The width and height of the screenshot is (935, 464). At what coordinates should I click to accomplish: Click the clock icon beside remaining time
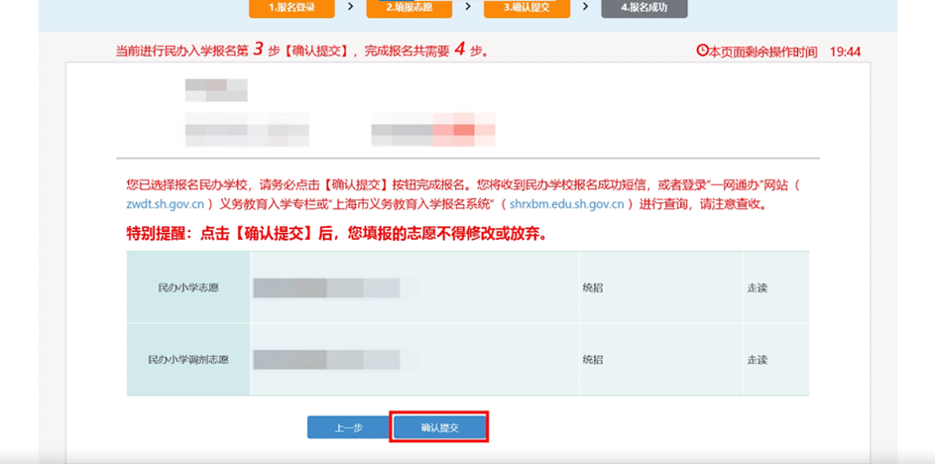tap(703, 51)
